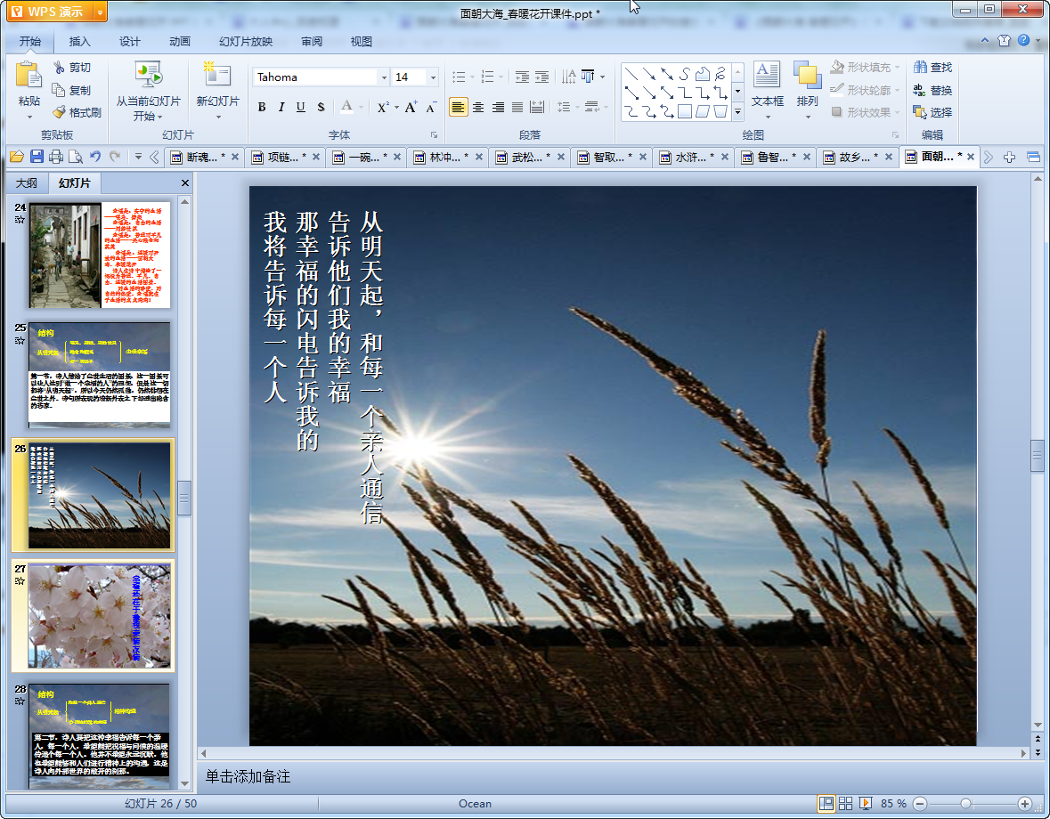Start slideshow from status bar play button

tap(865, 803)
